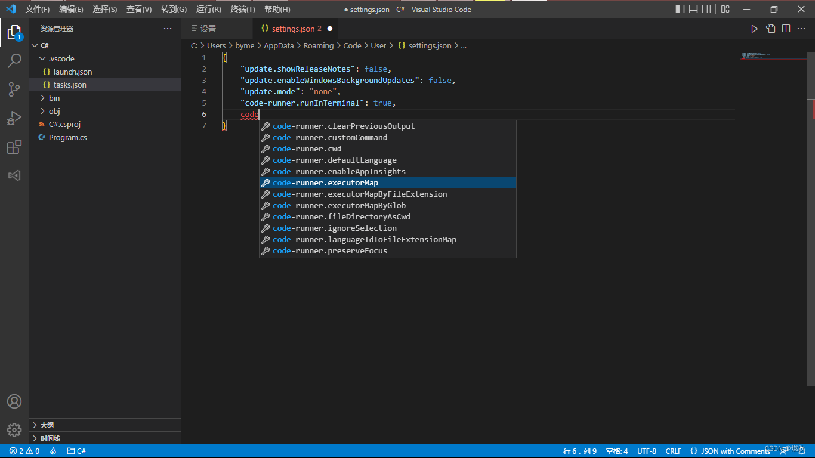The height and width of the screenshot is (458, 815).
Task: Toggle secondary sidebar layout icon in title bar
Action: pyautogui.click(x=706, y=9)
